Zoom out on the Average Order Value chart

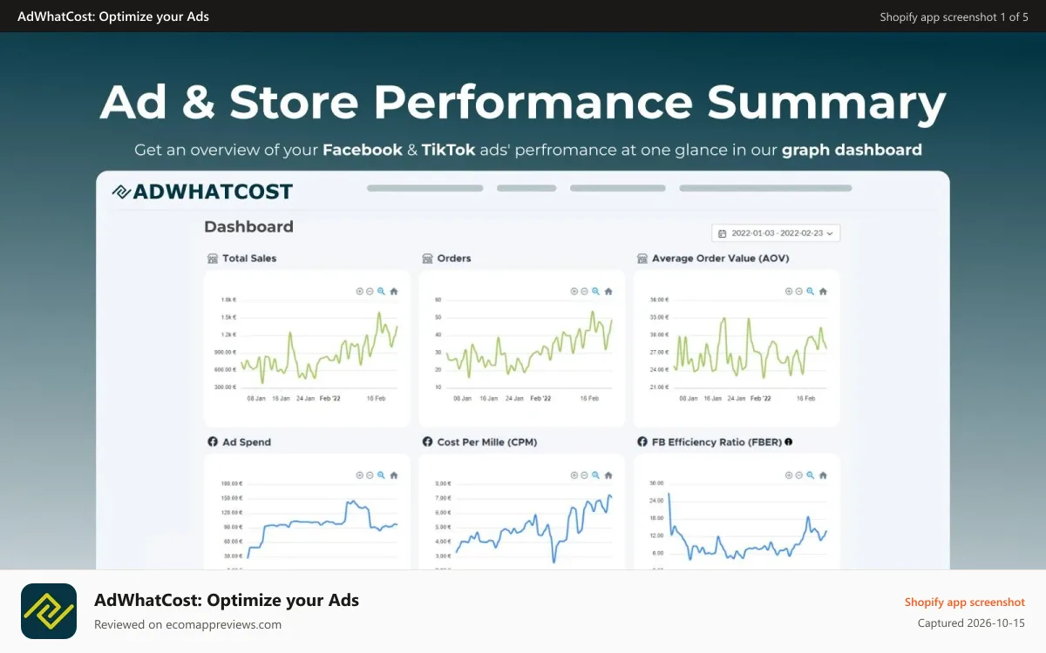coord(799,292)
